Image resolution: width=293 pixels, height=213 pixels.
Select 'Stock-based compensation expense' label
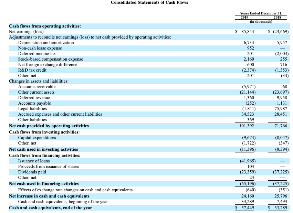[x=51, y=59]
